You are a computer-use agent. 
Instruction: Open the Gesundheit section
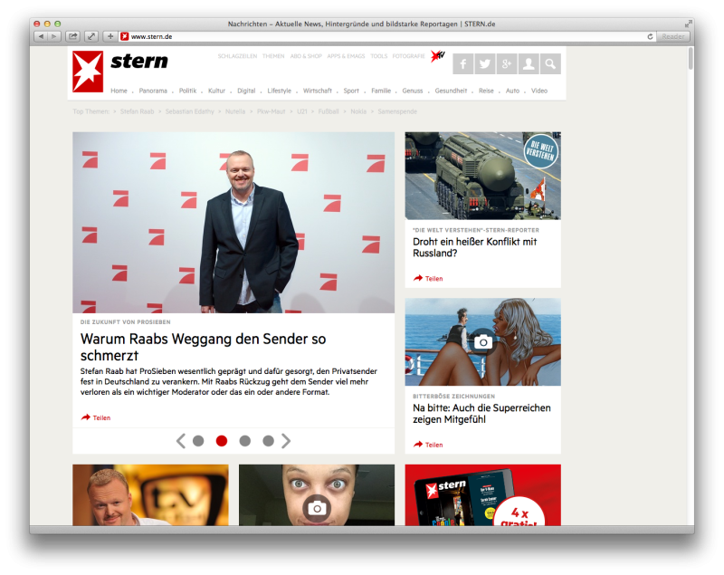pyautogui.click(x=451, y=91)
